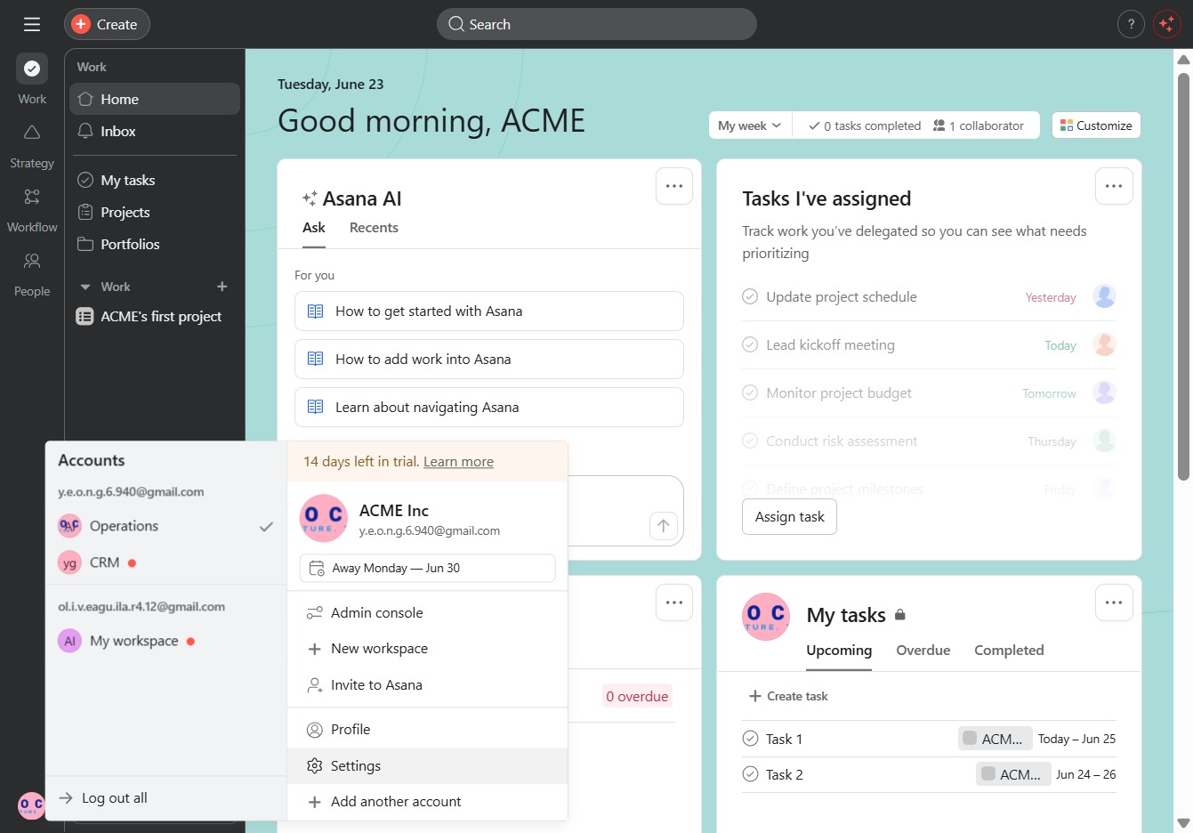Click the Search field
Image resolution: width=1193 pixels, height=833 pixels.
tap(596, 24)
